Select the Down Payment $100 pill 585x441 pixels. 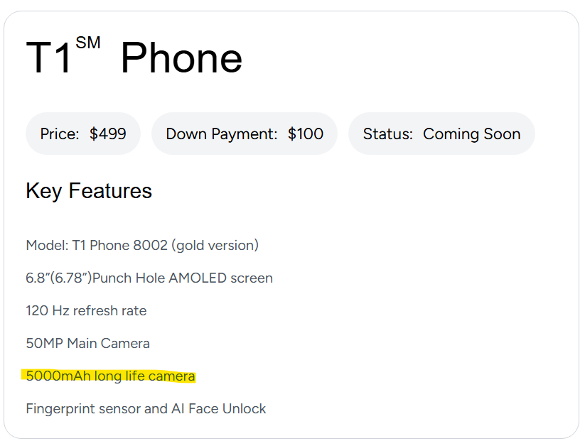click(x=245, y=134)
